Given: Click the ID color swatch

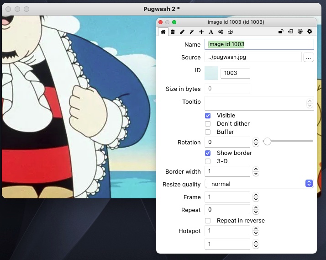Looking at the screenshot, I should [211, 73].
